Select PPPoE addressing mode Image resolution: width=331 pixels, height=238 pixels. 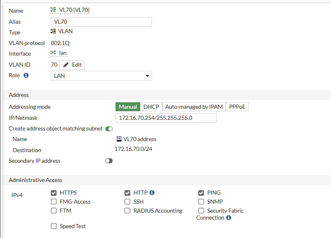[237, 107]
